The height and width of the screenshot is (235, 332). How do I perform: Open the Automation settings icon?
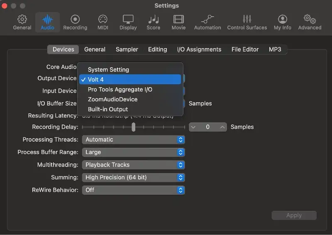point(207,20)
